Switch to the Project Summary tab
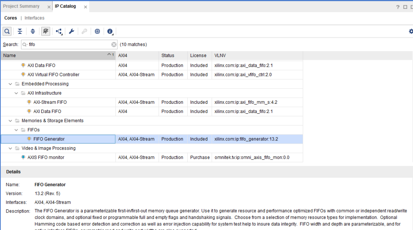This screenshot has height=230, width=413. tap(21, 6)
